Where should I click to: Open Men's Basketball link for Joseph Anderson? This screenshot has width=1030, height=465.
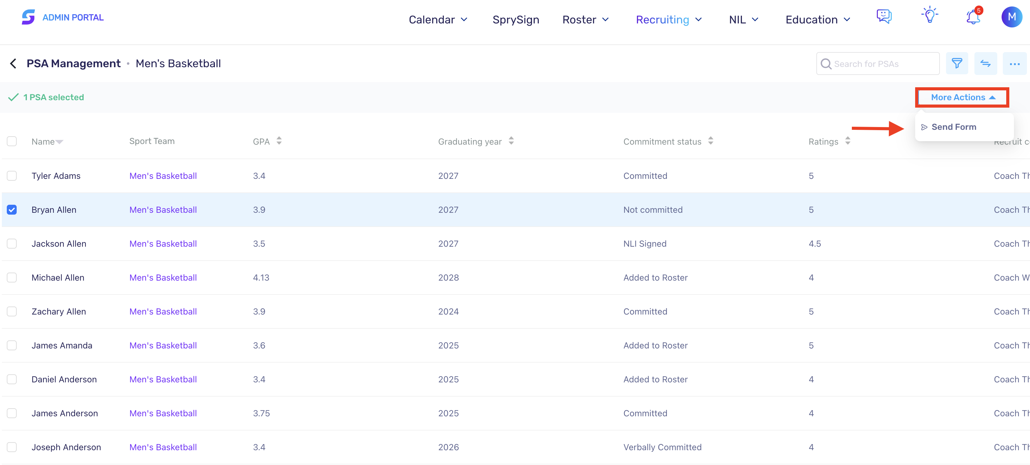(x=163, y=447)
